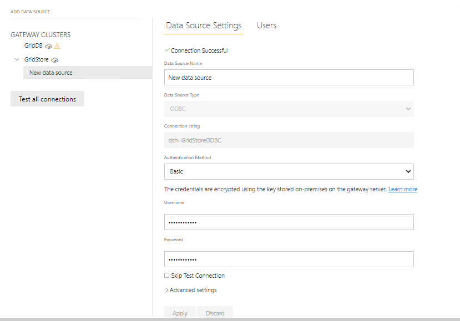The image size is (460, 321).
Task: Select New data source in the tree
Action: pos(51,73)
